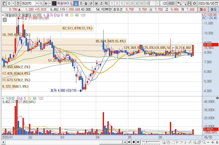The image size is (219, 145).
Task: Click the 매도 sell button
Action: (214, 9)
